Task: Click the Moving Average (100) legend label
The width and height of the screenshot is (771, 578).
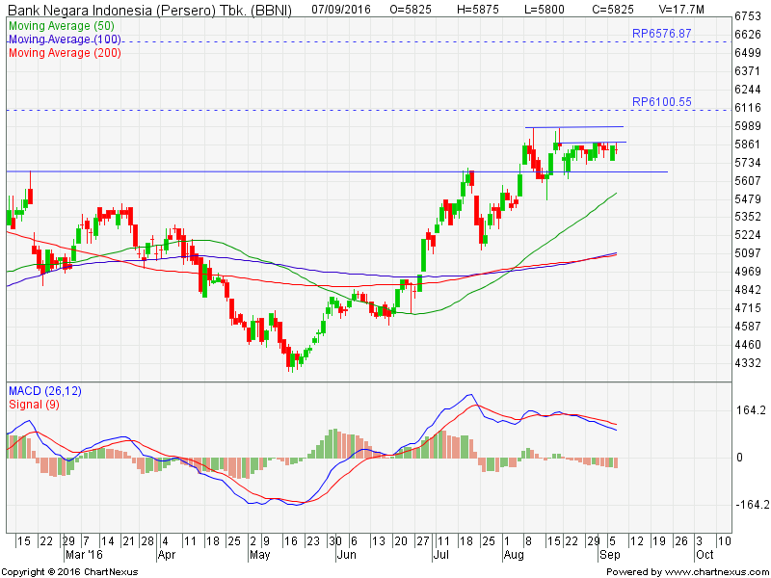Action: tap(65, 39)
